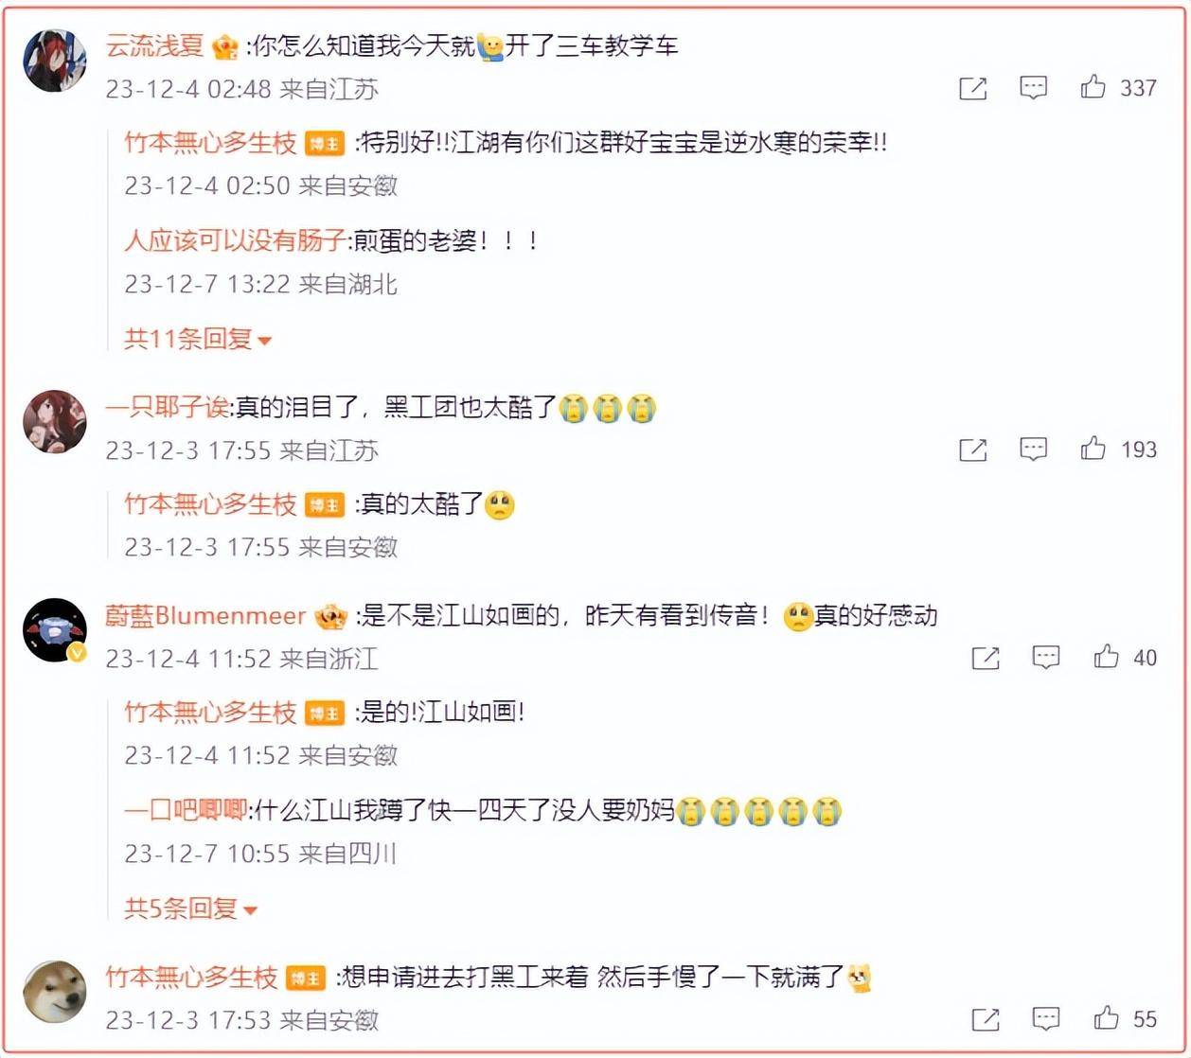
Task: Comment on 蔚藍Blumenmeer's post via speech icon
Action: pyautogui.click(x=1046, y=657)
